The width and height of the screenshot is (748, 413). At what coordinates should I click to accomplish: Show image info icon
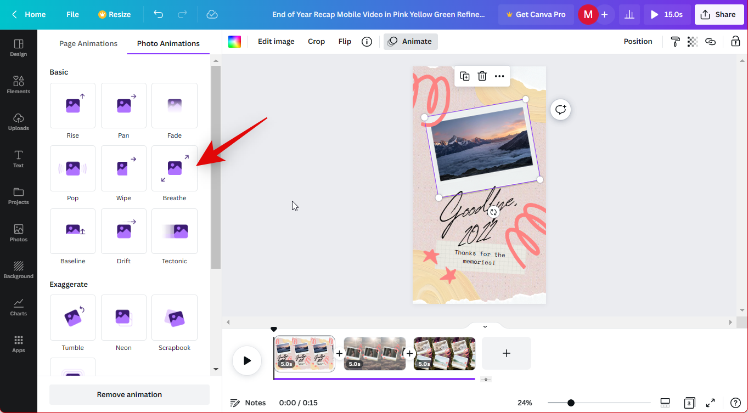(367, 42)
